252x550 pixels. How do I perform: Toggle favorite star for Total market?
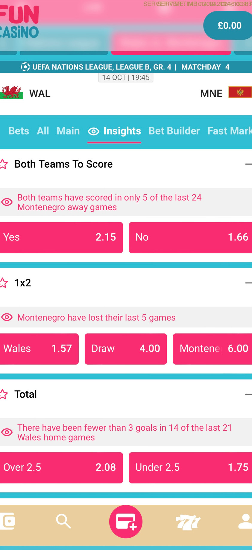(x=4, y=394)
